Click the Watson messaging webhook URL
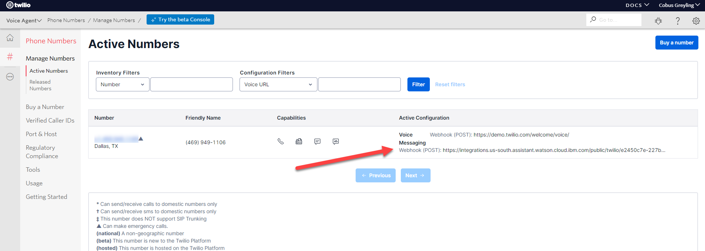 coord(554,150)
